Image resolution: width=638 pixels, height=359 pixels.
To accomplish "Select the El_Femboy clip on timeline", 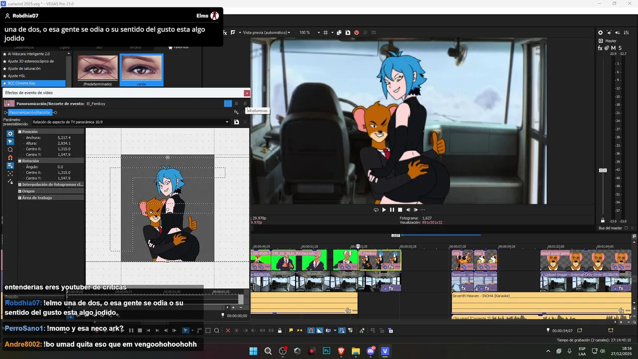I will pos(379,260).
